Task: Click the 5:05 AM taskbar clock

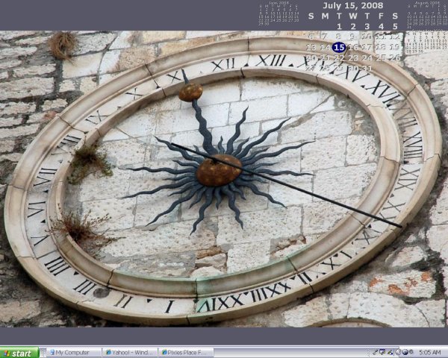Action: click(x=430, y=352)
